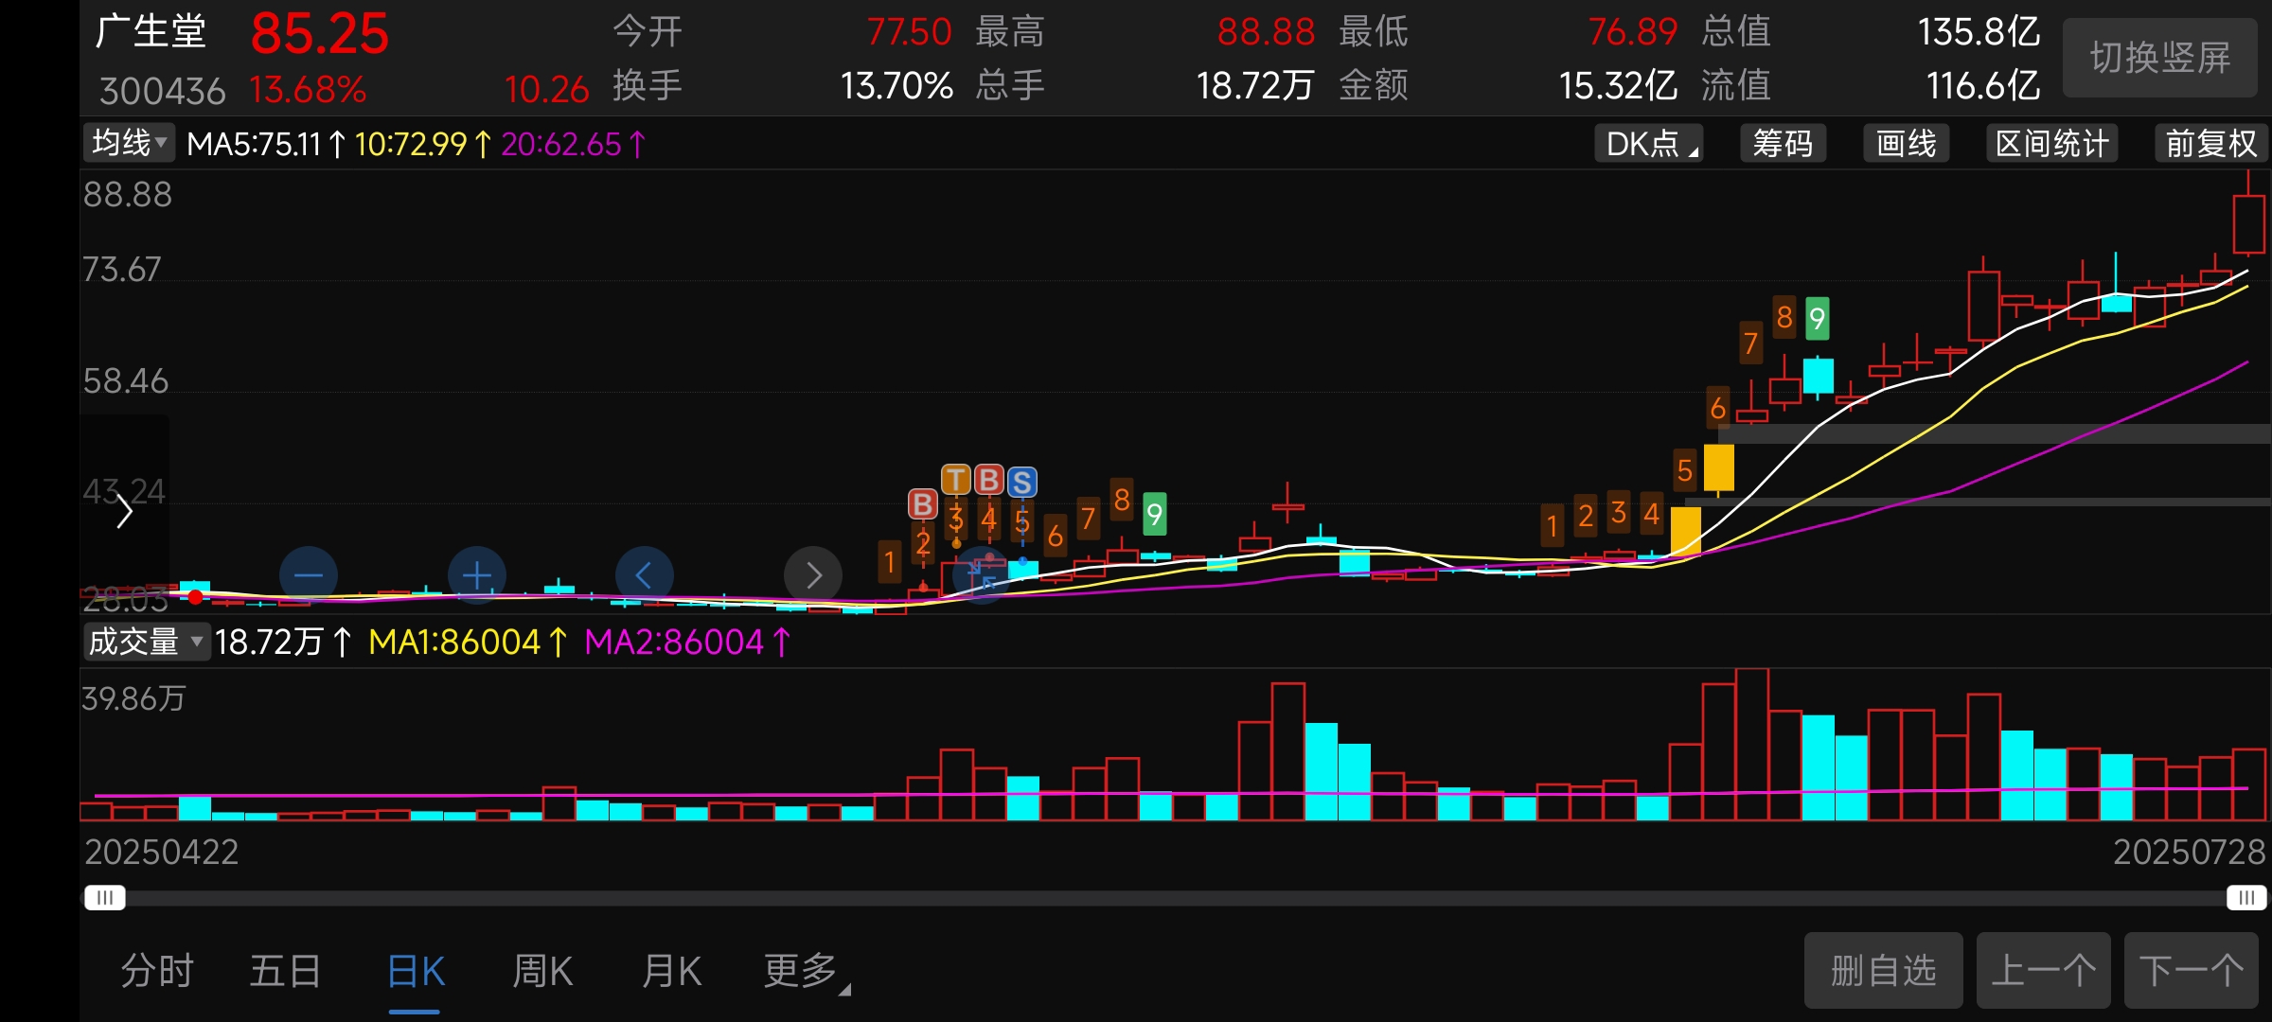The width and height of the screenshot is (2272, 1022).
Task: Grab the right date range slider handle
Action: (x=2246, y=897)
